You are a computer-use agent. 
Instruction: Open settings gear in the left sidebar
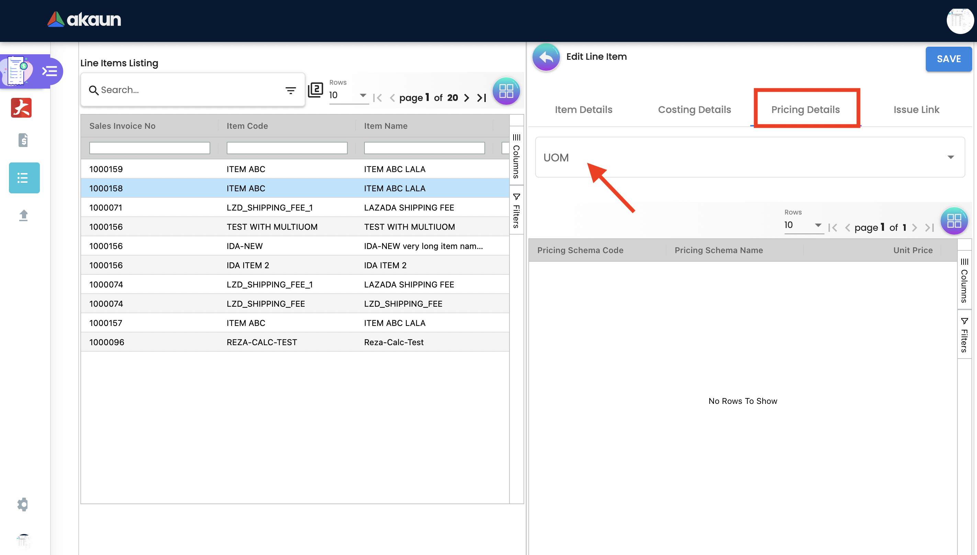pos(23,504)
